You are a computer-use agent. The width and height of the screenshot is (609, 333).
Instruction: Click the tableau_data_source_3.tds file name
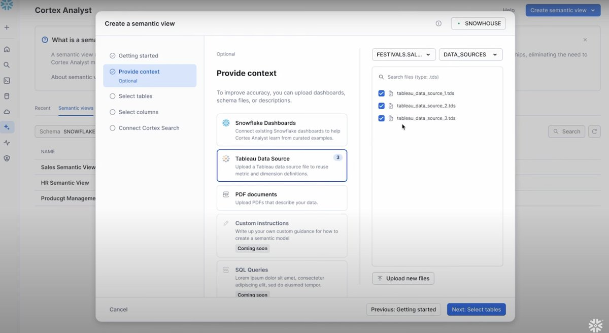tap(426, 118)
